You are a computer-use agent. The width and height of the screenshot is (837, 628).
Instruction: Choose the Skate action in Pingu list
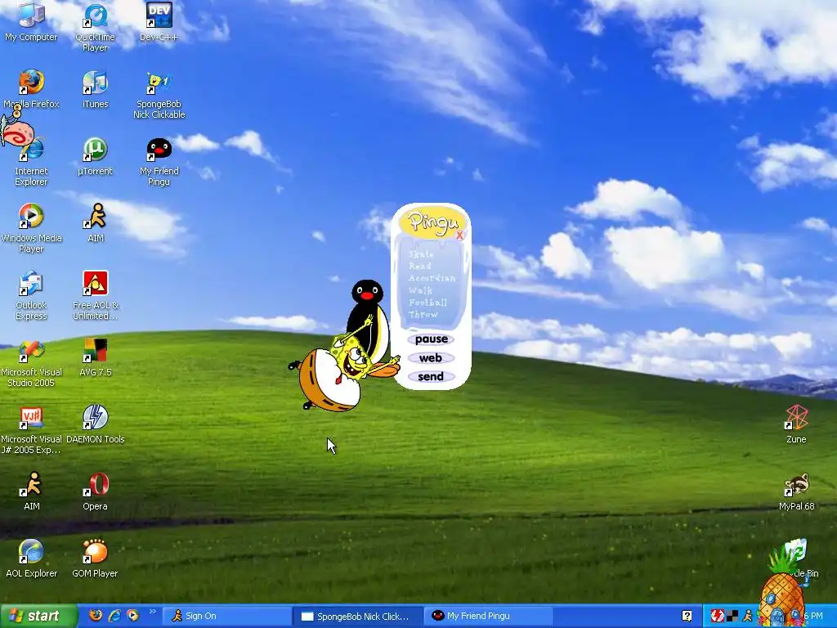click(421, 254)
